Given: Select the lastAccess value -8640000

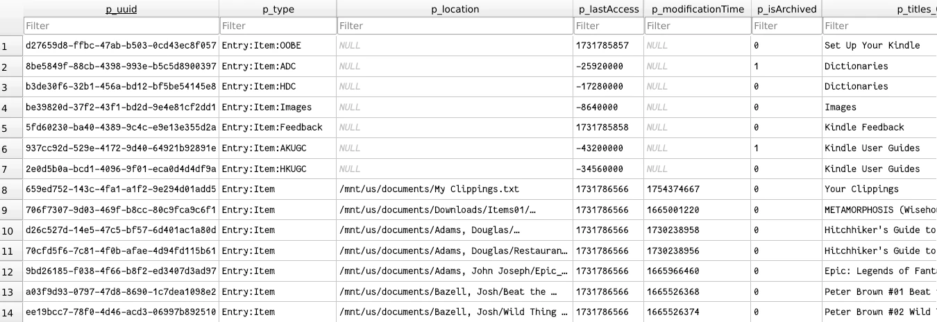Looking at the screenshot, I should pos(609,108).
